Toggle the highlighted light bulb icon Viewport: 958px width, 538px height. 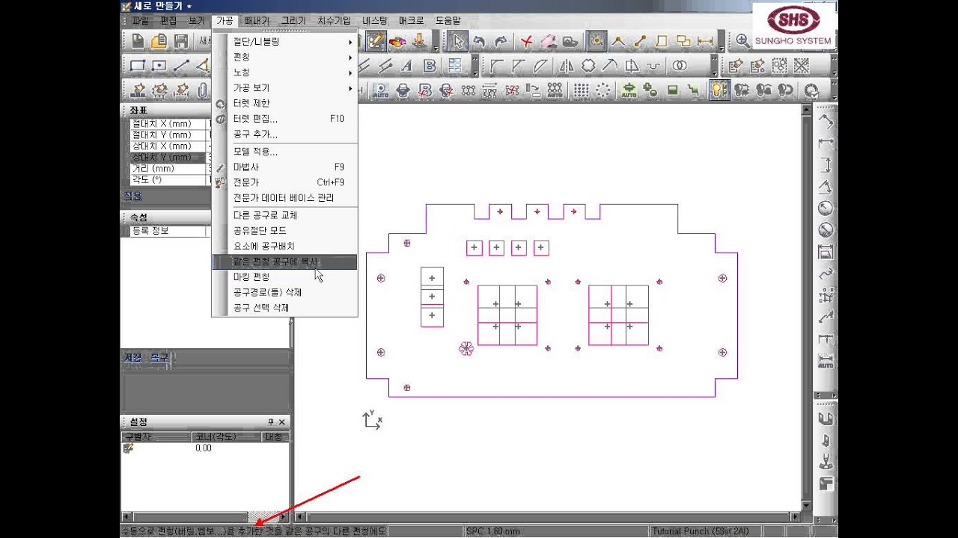tap(719, 90)
